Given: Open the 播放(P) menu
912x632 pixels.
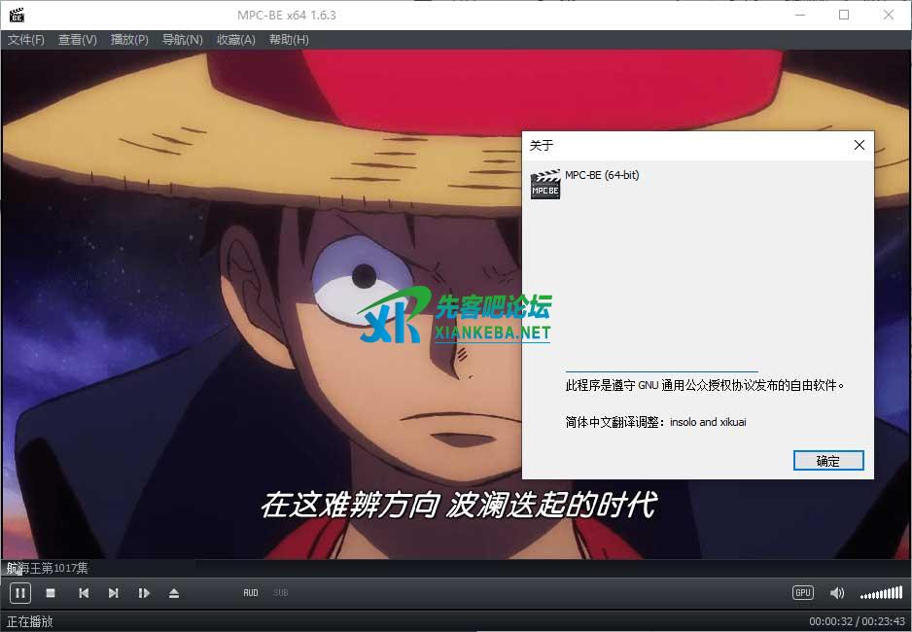Looking at the screenshot, I should tap(129, 40).
